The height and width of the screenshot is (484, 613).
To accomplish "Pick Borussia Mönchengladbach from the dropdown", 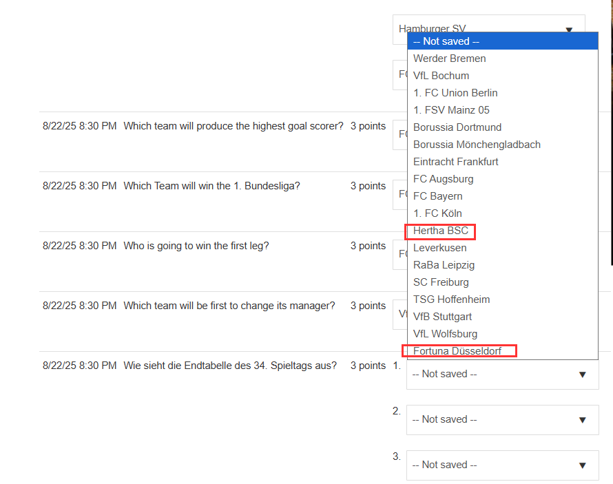I will [502, 144].
